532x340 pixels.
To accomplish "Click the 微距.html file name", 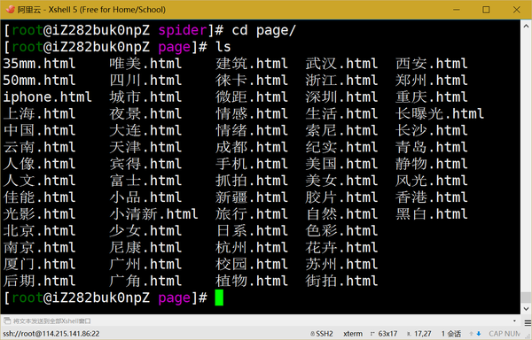I will coord(252,97).
